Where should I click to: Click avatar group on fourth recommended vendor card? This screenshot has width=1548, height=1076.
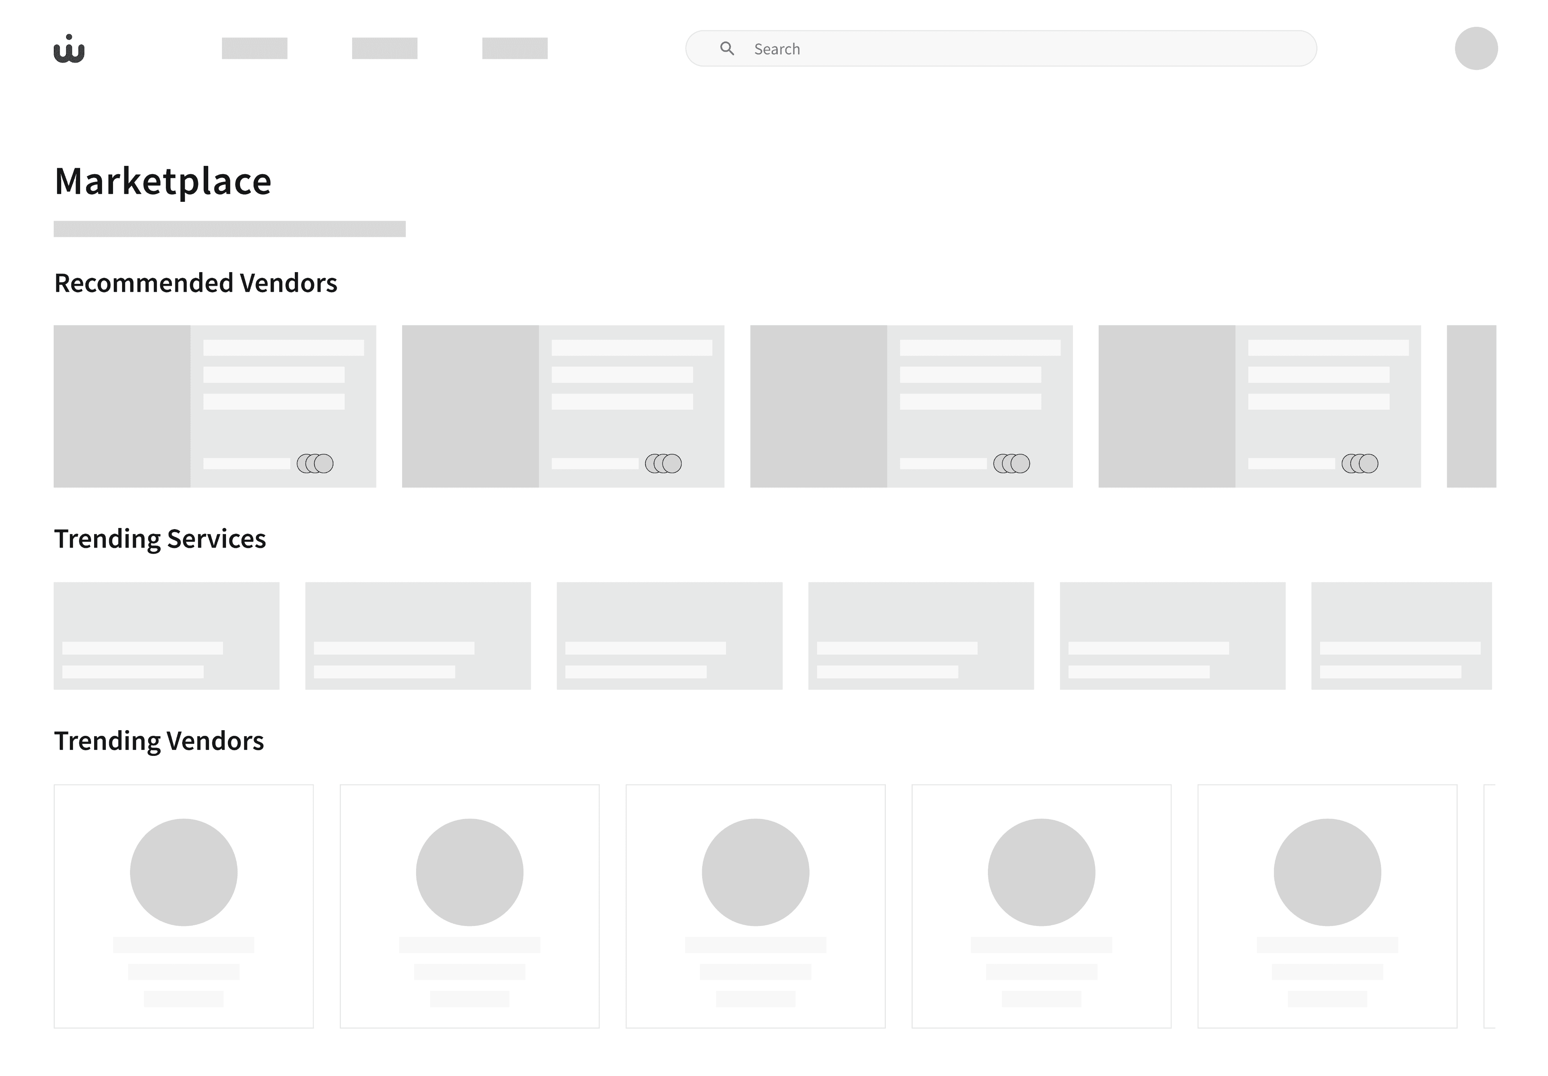point(1359,464)
